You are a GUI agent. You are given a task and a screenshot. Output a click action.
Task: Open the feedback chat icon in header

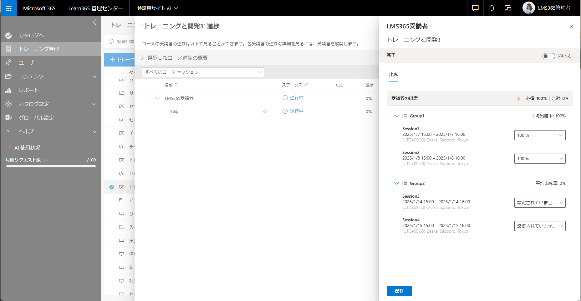point(475,8)
